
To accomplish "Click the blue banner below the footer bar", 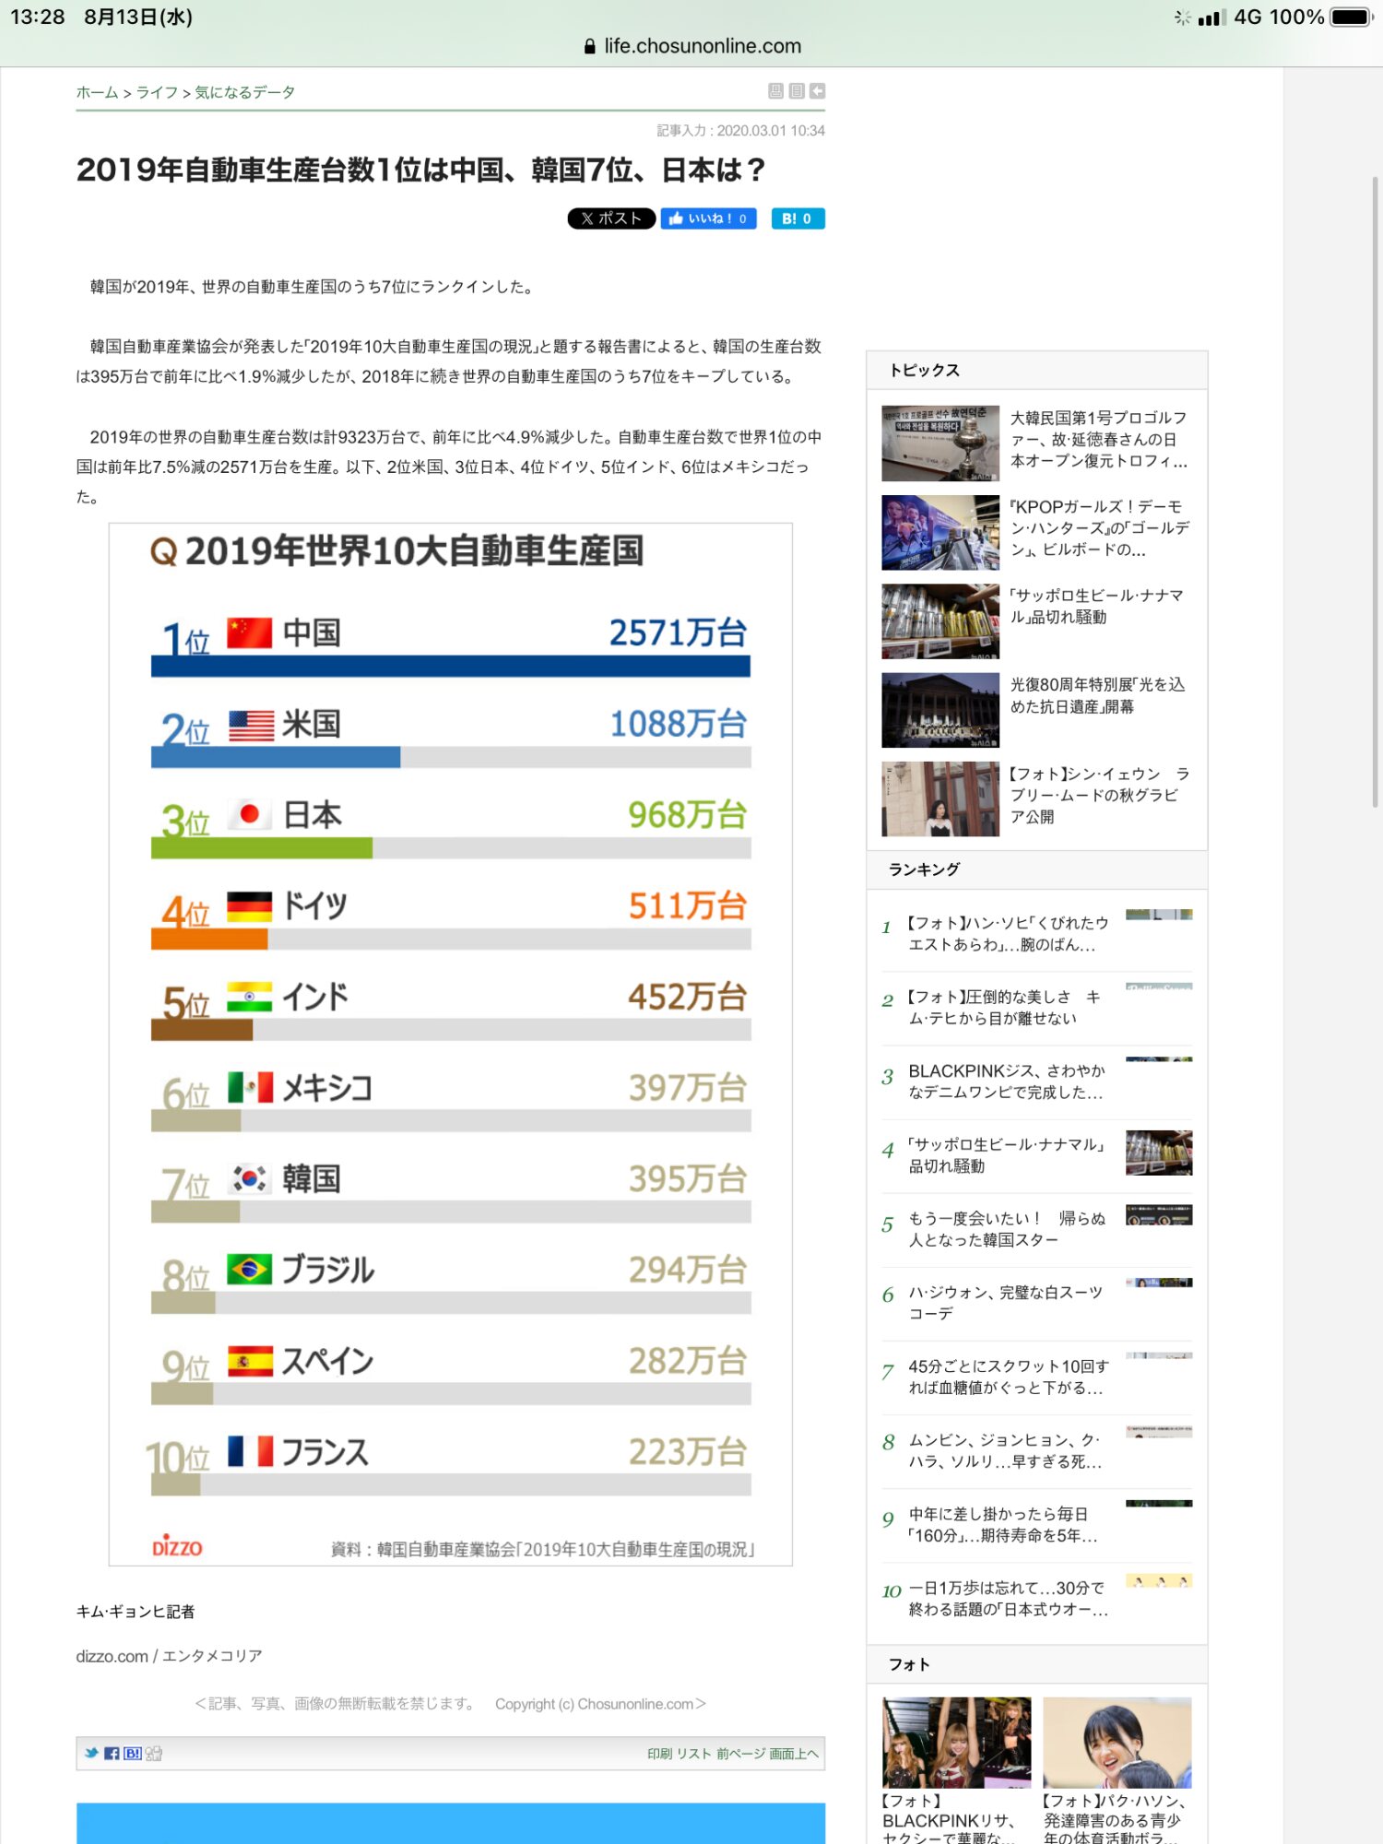I will pos(451,1824).
